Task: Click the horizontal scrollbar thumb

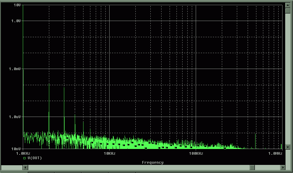Action: click(x=252, y=167)
